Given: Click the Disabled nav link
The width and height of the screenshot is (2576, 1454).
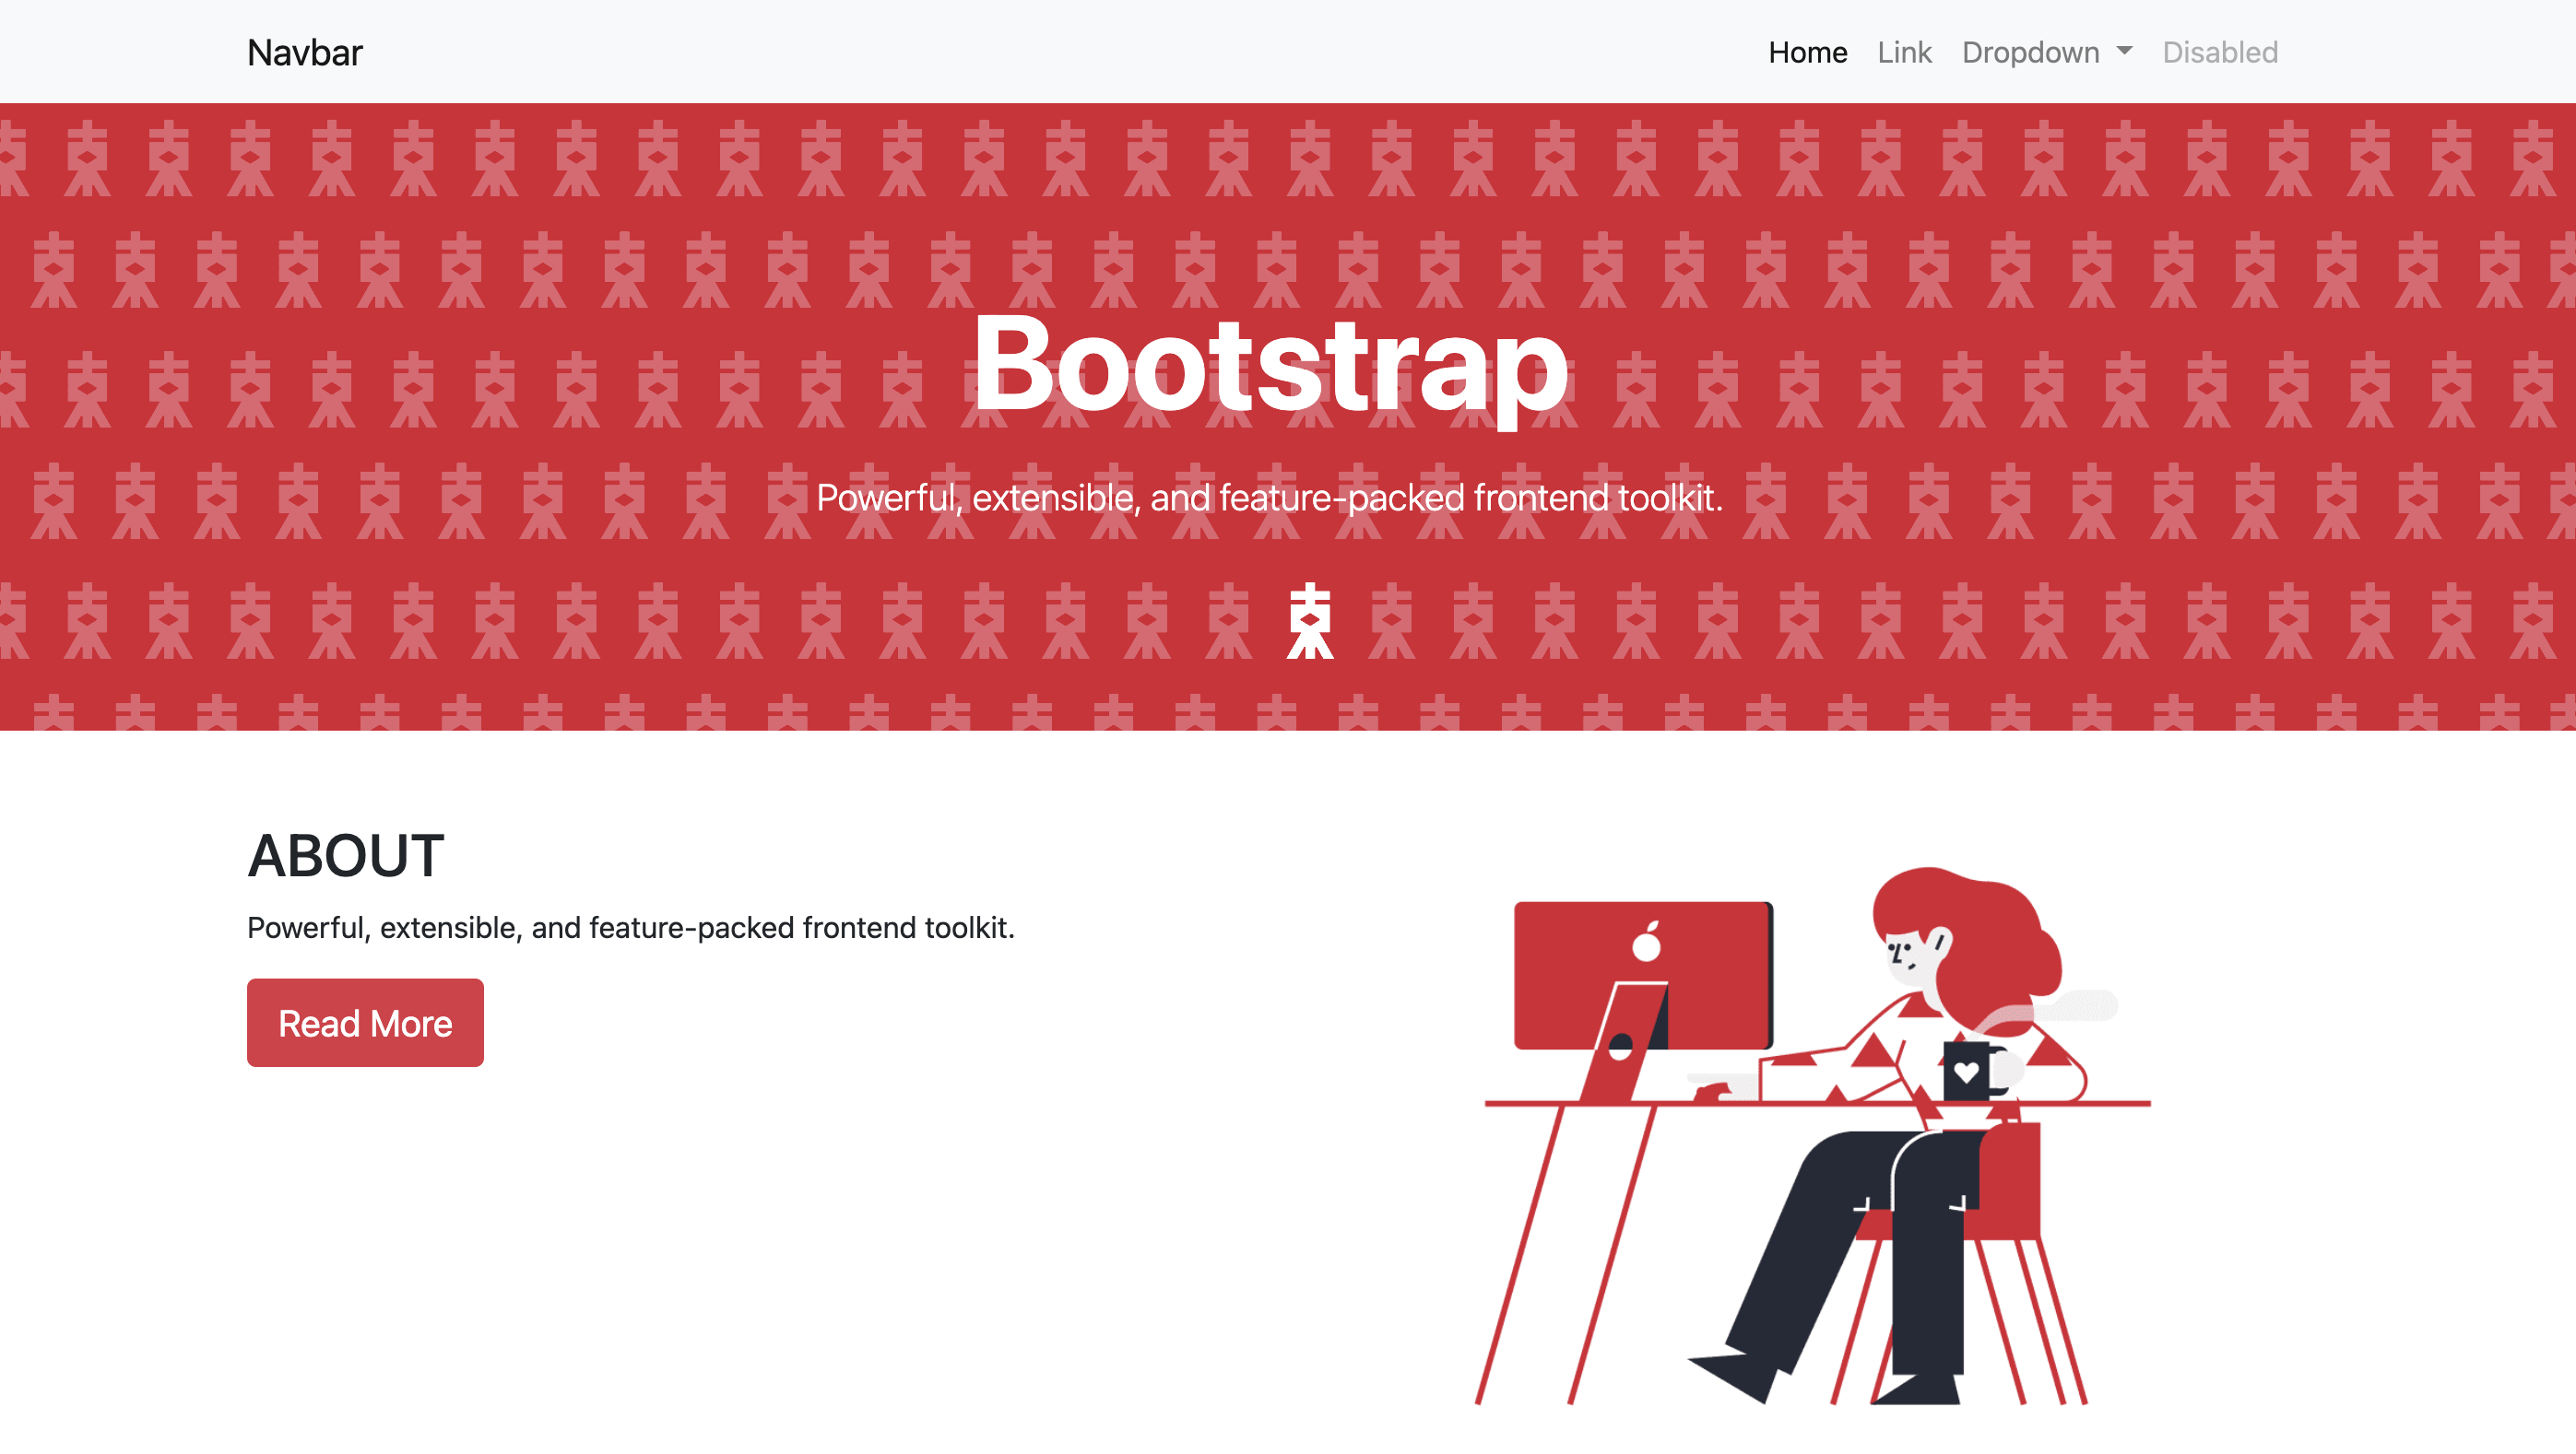Looking at the screenshot, I should [2219, 52].
